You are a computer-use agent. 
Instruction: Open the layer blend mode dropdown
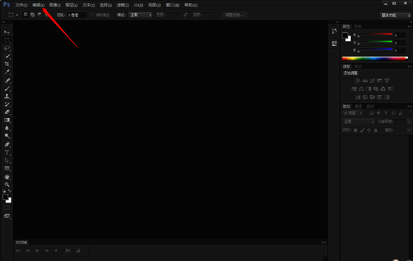pyautogui.click(x=358, y=121)
